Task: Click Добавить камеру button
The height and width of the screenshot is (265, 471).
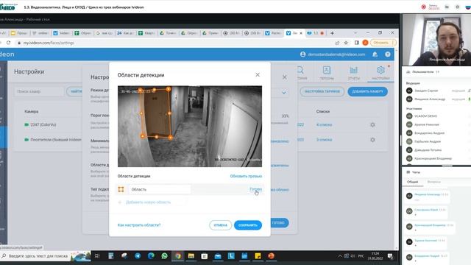Action: [368, 91]
